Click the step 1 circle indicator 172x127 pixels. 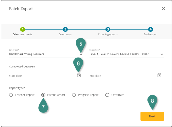23,29
